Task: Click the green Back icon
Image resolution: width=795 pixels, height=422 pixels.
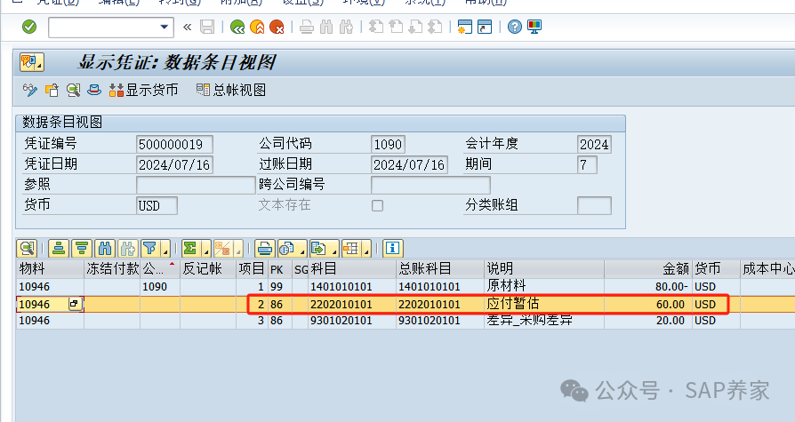Action: pyautogui.click(x=237, y=27)
